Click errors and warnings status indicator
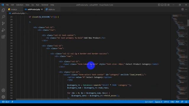 coord(6,102)
